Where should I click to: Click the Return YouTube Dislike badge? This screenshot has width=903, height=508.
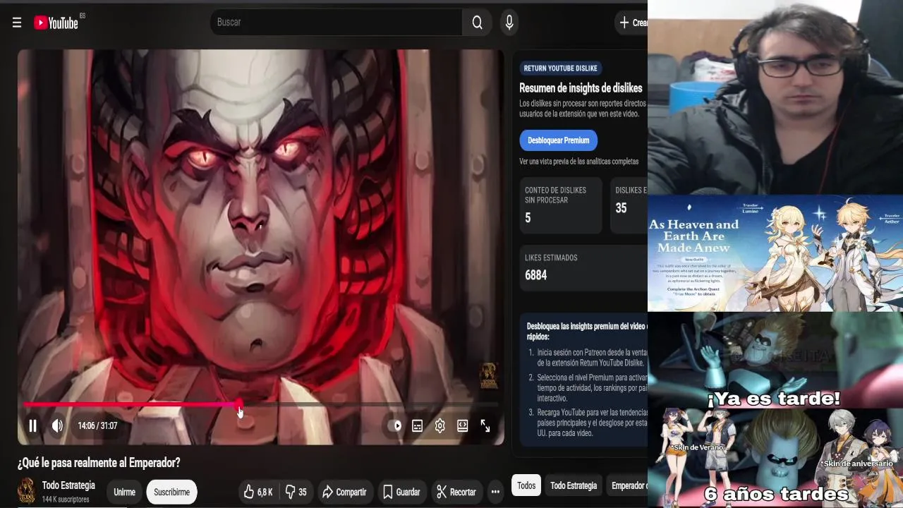(561, 68)
